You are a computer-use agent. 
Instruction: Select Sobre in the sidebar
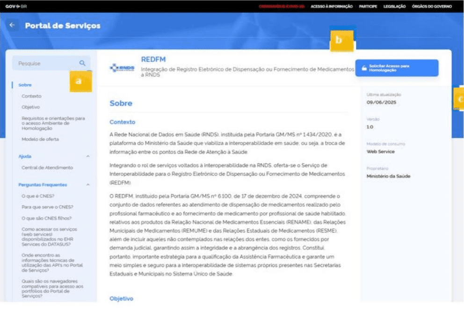coord(25,85)
